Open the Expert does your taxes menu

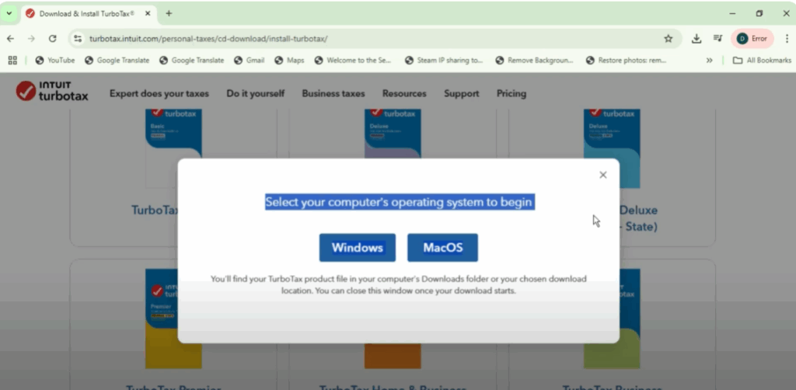click(x=159, y=93)
